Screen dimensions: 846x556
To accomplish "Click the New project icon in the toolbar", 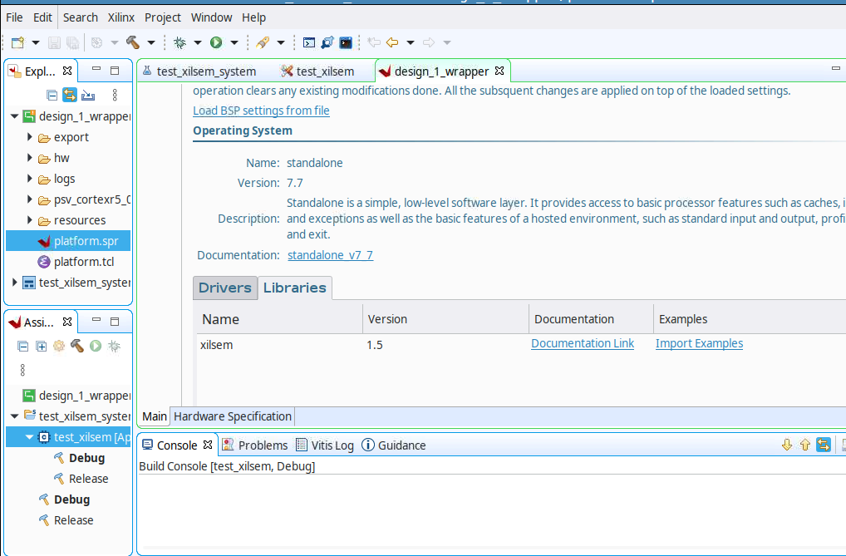I will point(17,42).
